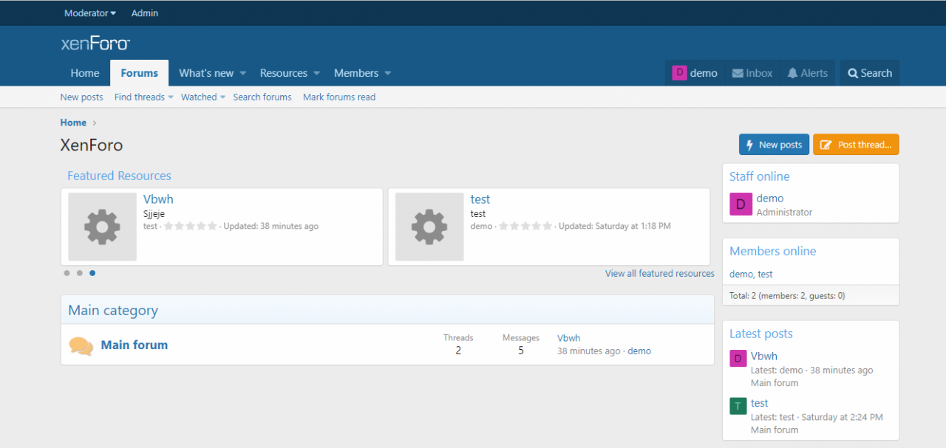946x448 pixels.
Task: Click the Main forum speech bubble icon
Action: click(x=81, y=345)
